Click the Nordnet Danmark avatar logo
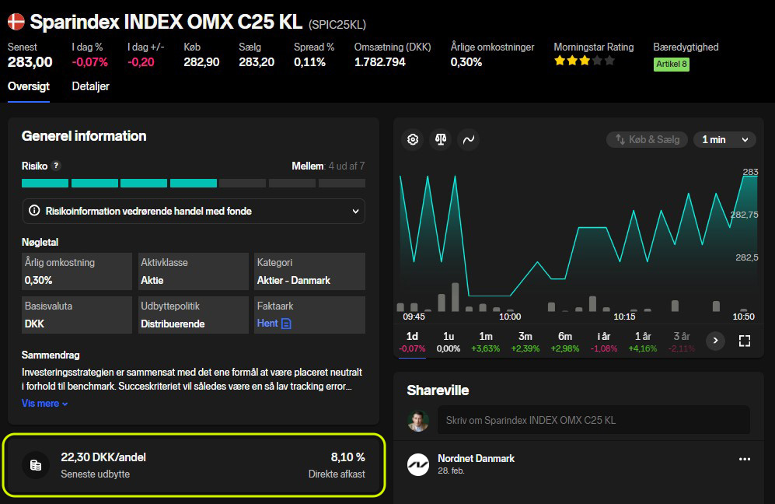Screen dimensions: 775x504 point(418,464)
